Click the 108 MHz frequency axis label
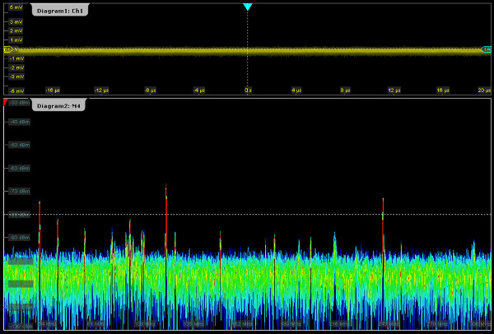 click(x=145, y=324)
